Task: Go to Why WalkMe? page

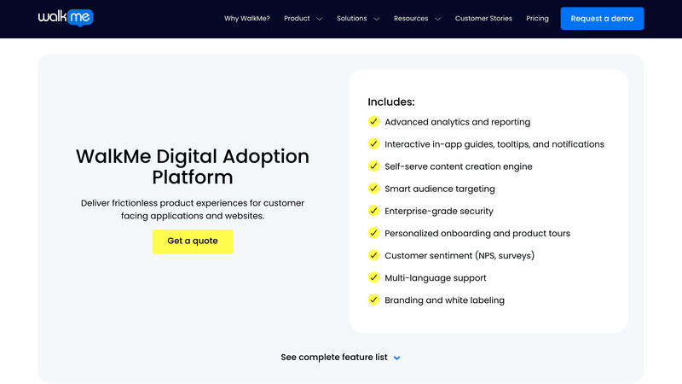Action: pyautogui.click(x=247, y=19)
